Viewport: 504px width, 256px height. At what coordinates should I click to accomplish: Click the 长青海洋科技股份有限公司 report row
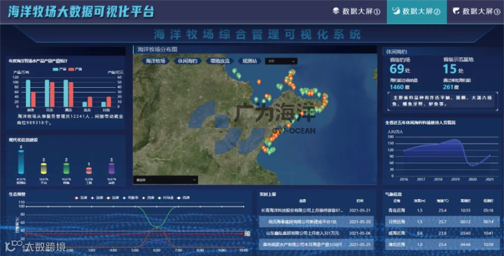[x=316, y=211]
